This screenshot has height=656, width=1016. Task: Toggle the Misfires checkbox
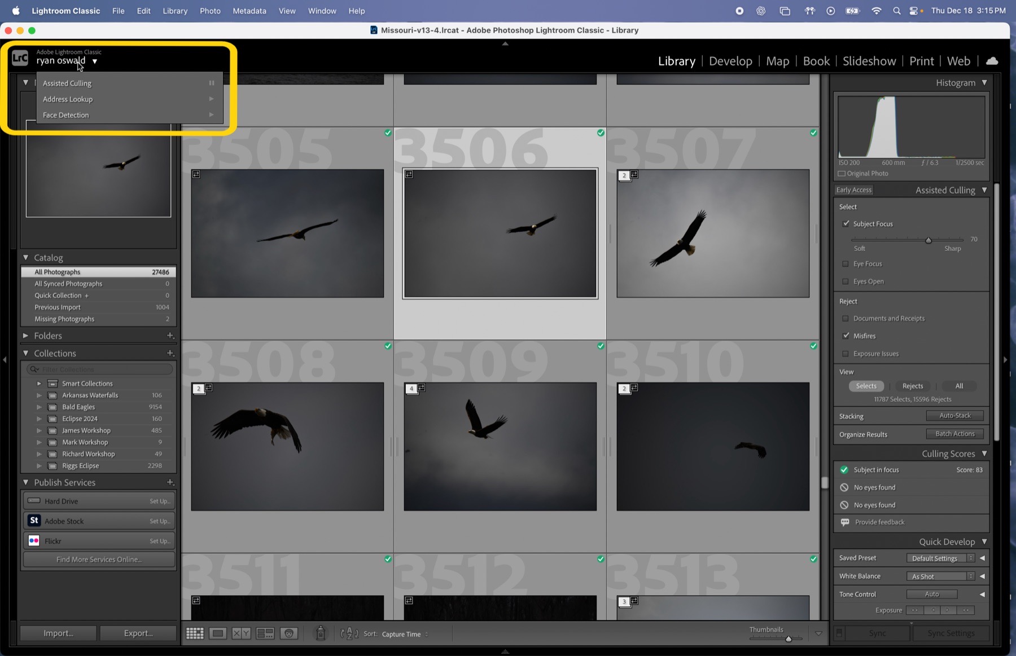[846, 336]
